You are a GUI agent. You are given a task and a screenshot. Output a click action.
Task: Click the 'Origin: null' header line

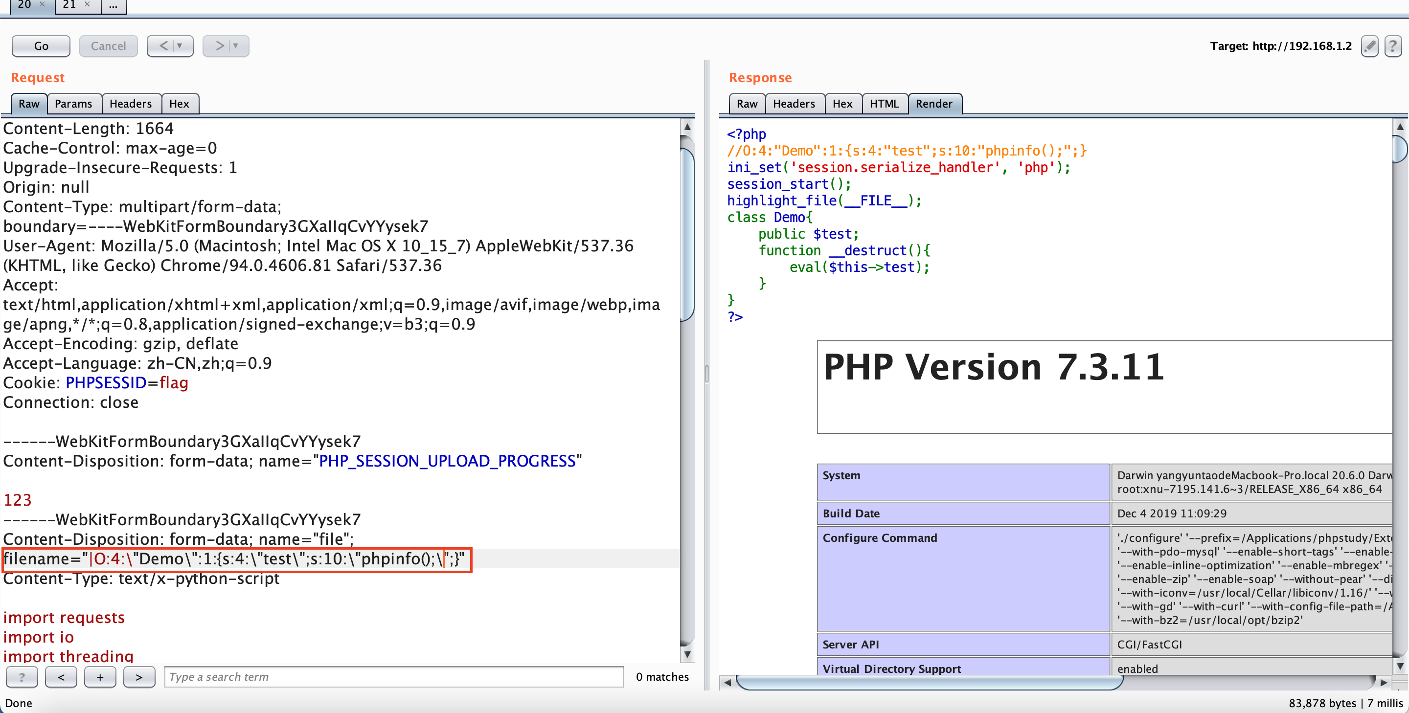pyautogui.click(x=46, y=187)
